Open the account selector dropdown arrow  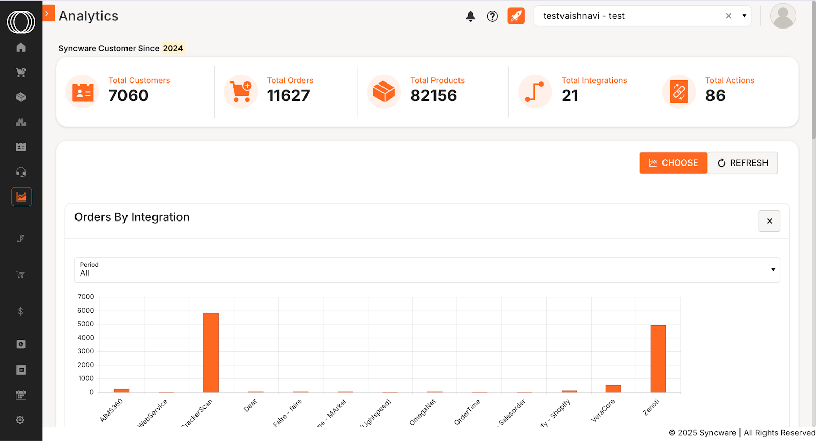(744, 16)
